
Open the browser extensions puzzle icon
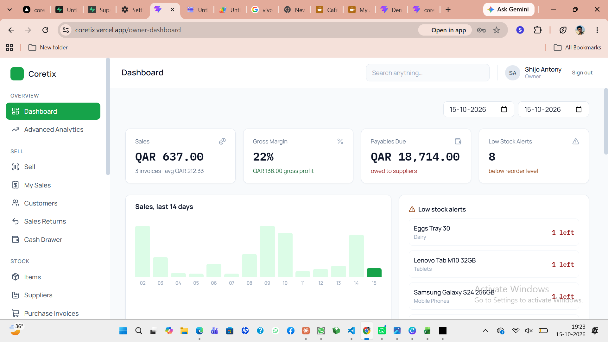537,30
